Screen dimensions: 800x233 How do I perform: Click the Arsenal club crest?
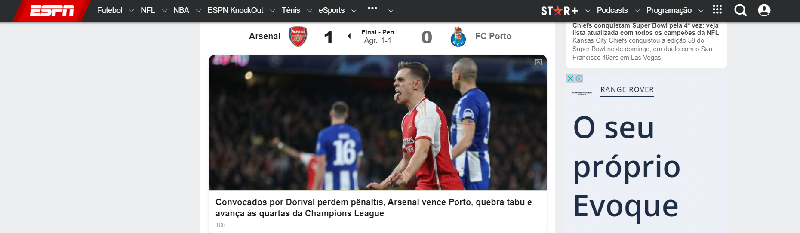[x=298, y=37]
